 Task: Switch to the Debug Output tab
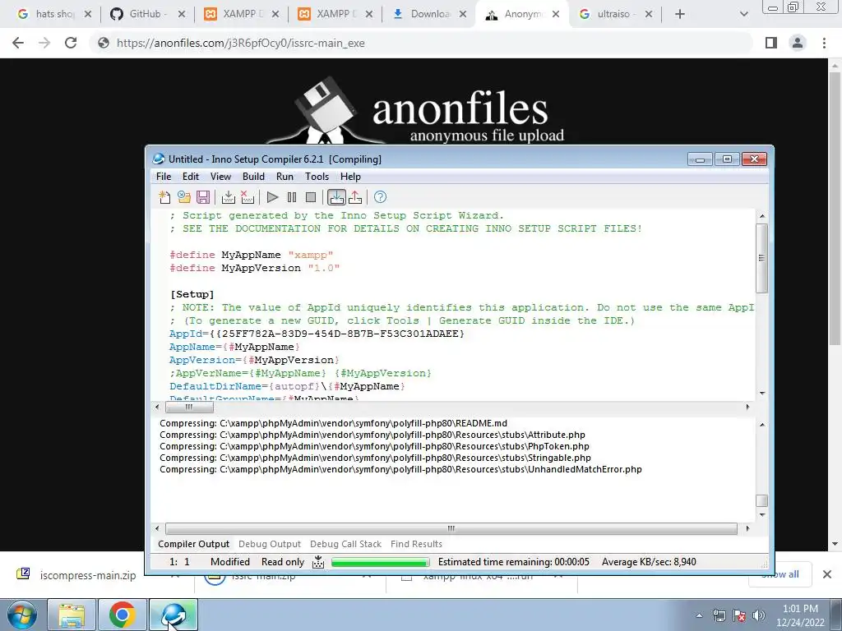pos(270,544)
